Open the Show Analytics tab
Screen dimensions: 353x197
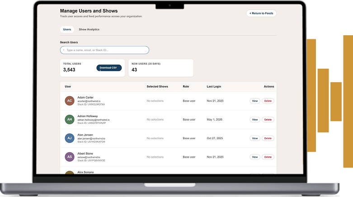89,29
